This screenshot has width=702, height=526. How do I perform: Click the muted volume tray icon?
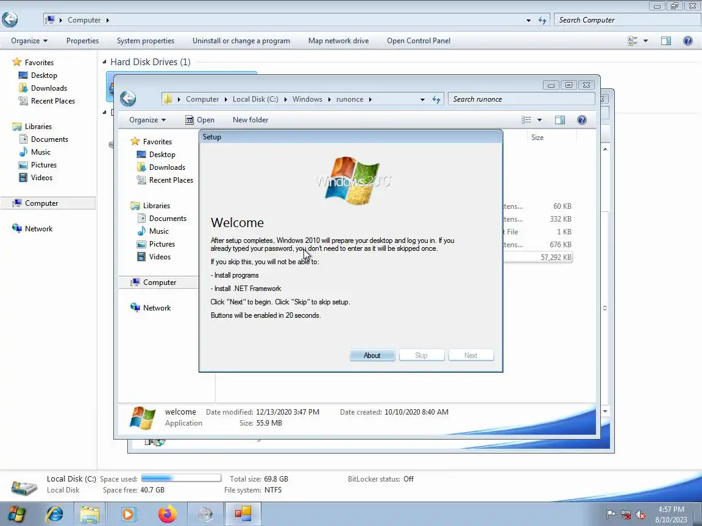tap(640, 515)
